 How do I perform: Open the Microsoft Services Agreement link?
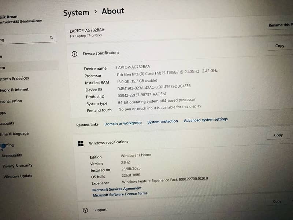[117, 189]
